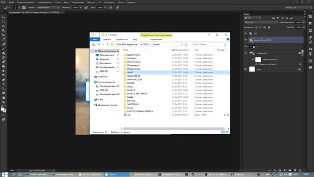
Task: Select the Healing Brush tool
Action: click(x=3, y=44)
